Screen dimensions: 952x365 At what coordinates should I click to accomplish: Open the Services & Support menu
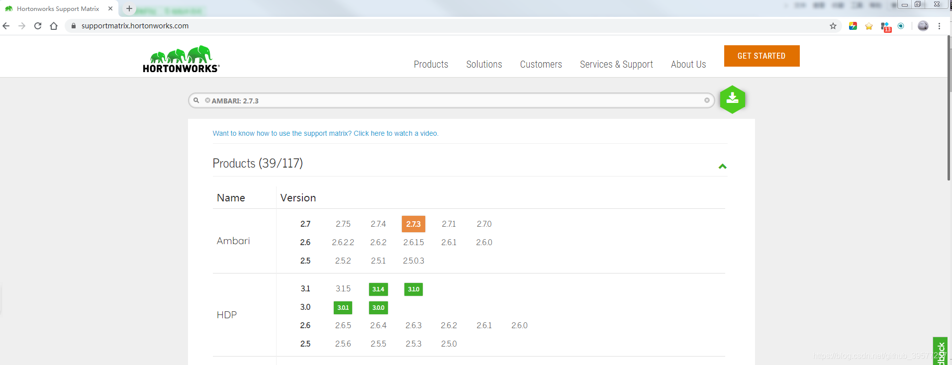[x=616, y=64]
